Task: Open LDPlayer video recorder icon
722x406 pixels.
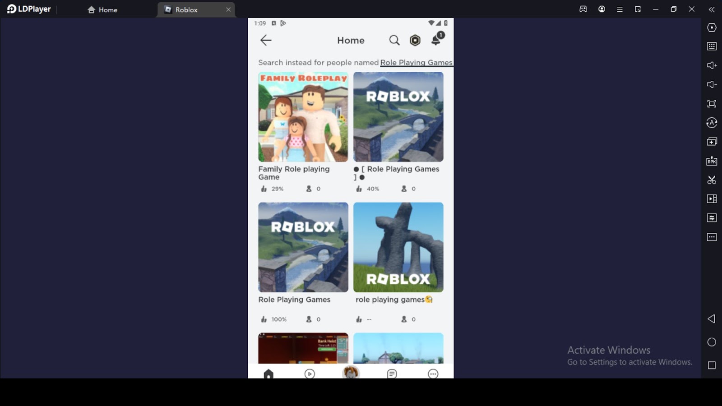Action: click(712, 199)
